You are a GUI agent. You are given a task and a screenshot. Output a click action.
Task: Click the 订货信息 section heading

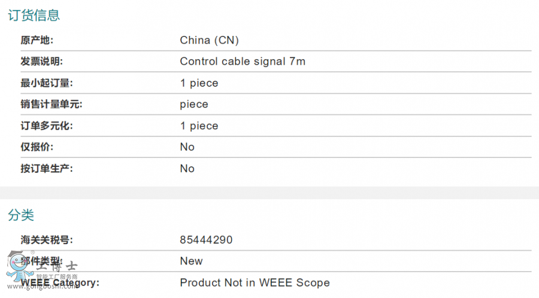click(x=34, y=16)
